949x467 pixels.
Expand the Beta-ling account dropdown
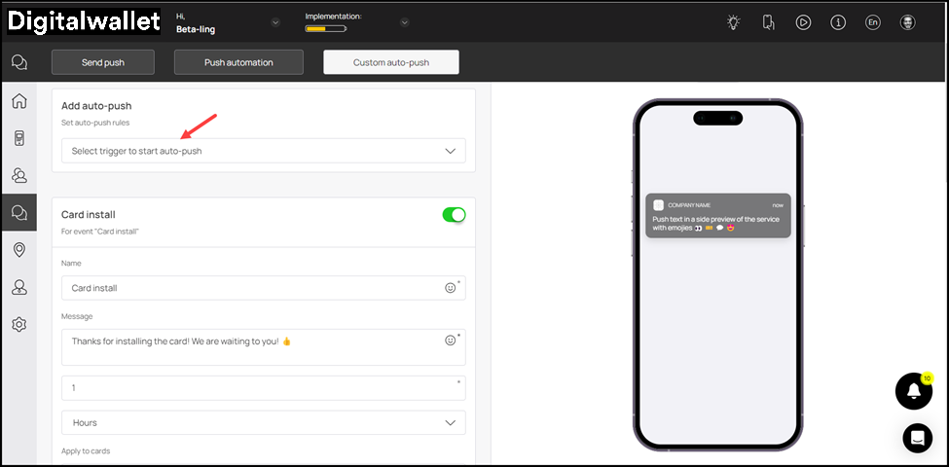click(x=274, y=22)
